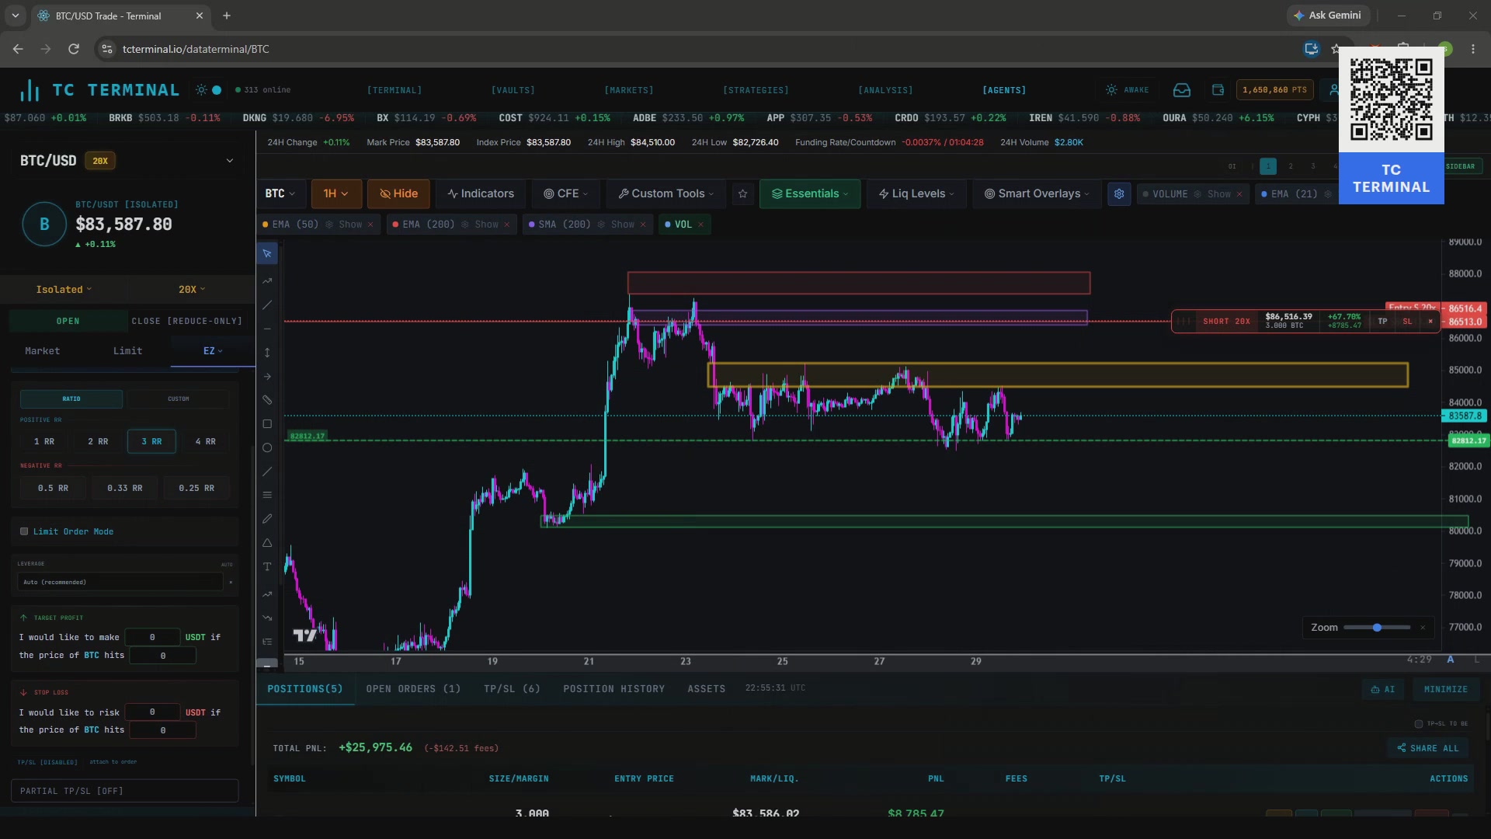Select the 3 RR positive ratio

click(151, 442)
